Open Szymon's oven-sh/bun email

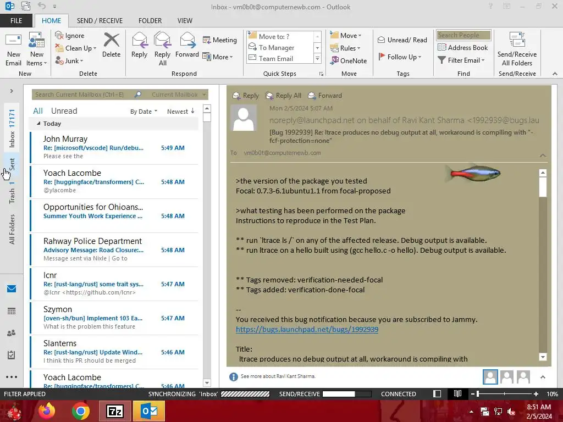[x=114, y=318]
